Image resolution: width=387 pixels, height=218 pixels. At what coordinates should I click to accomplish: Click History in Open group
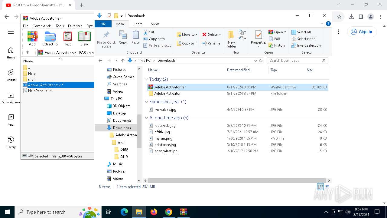tap(277, 45)
